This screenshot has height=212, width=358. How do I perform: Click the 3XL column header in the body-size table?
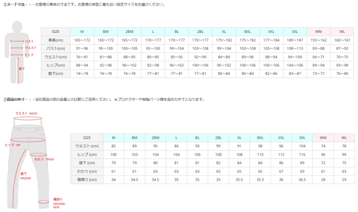pos(295,32)
